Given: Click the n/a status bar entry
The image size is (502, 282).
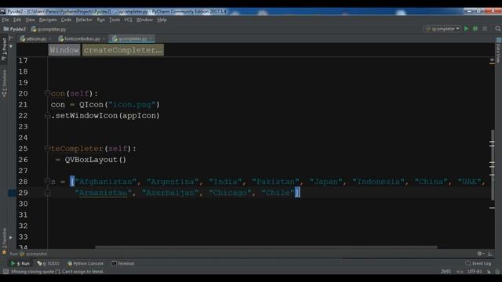Looking at the screenshot, I should click(460, 272).
